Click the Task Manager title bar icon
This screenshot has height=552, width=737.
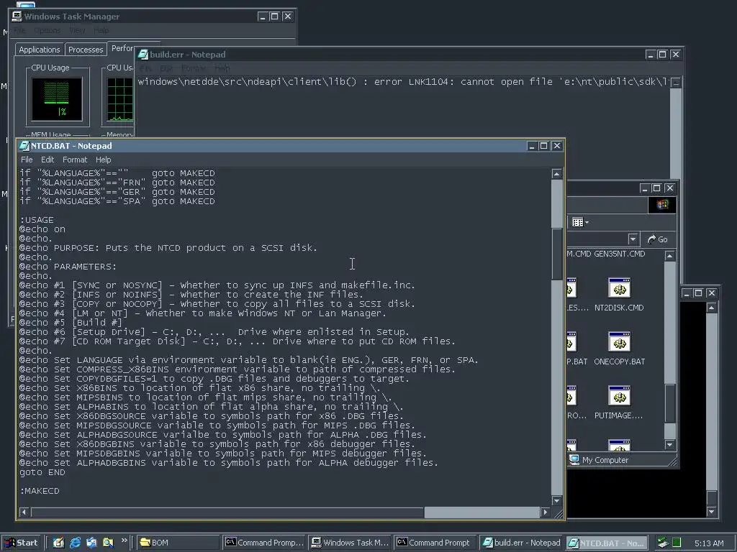tap(17, 17)
